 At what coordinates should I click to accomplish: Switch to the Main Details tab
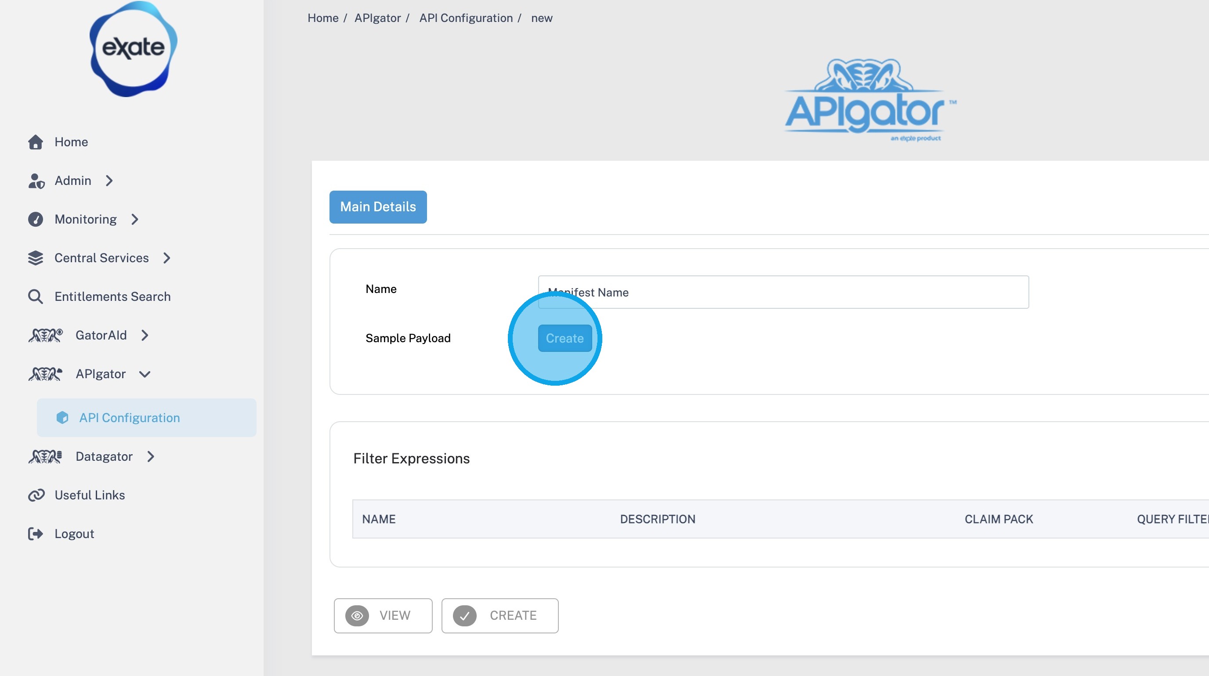pos(378,207)
